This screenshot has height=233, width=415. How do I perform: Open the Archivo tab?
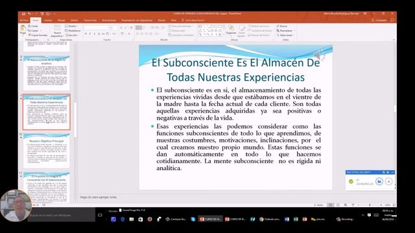coord(24,20)
